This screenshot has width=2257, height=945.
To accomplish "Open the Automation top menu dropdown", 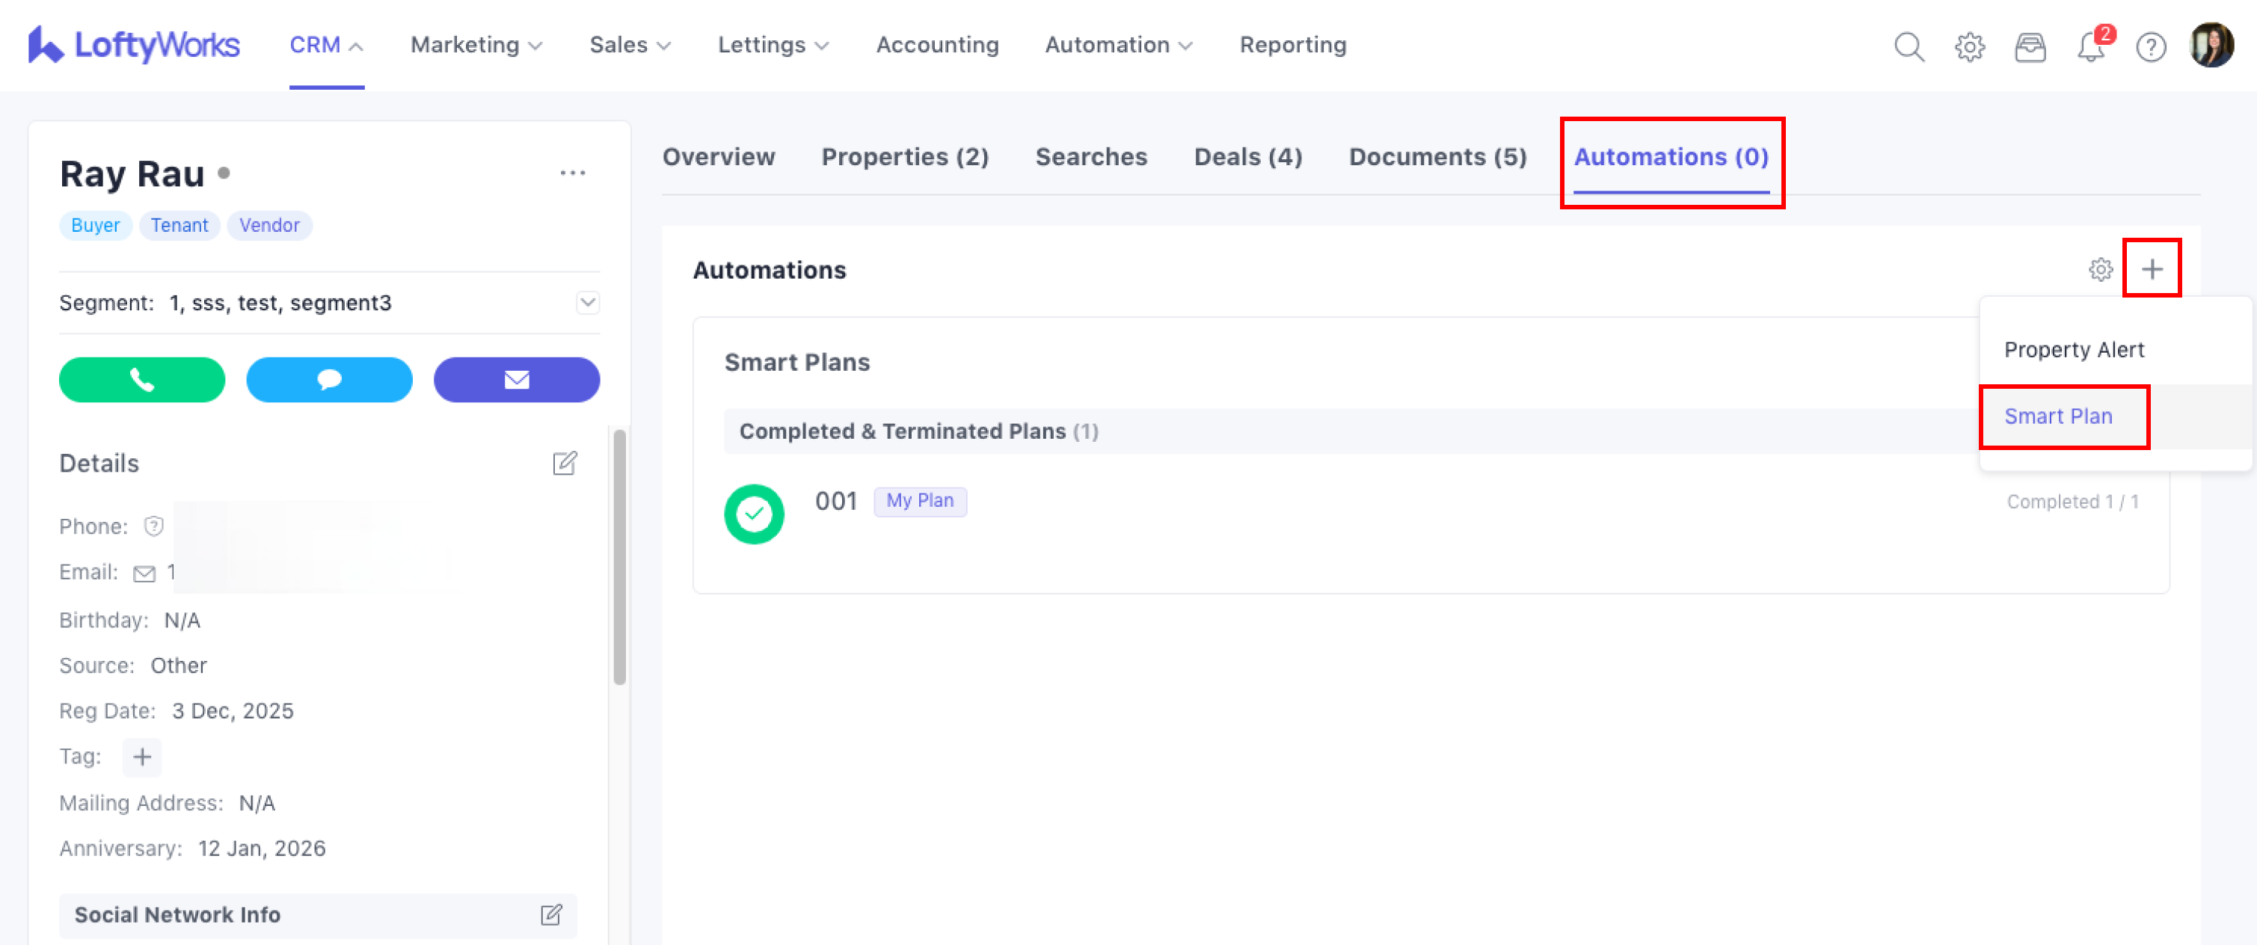I will [x=1117, y=45].
